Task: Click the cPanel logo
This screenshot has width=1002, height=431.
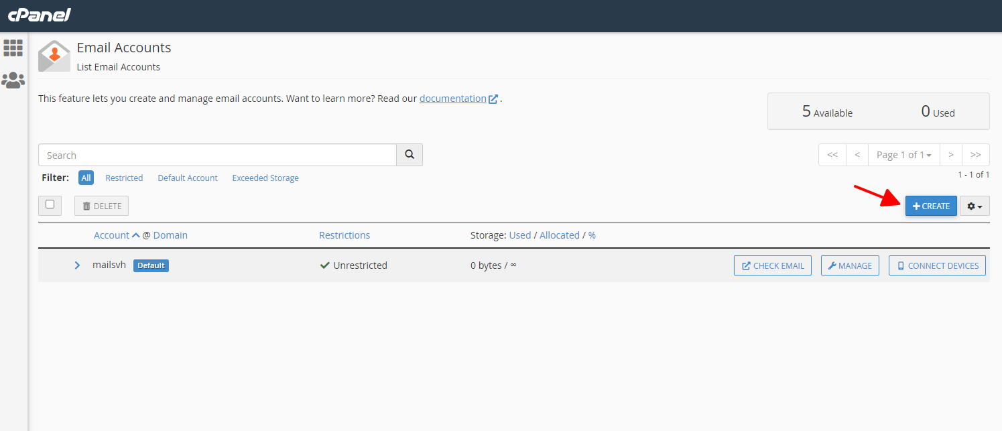Action: [x=39, y=15]
